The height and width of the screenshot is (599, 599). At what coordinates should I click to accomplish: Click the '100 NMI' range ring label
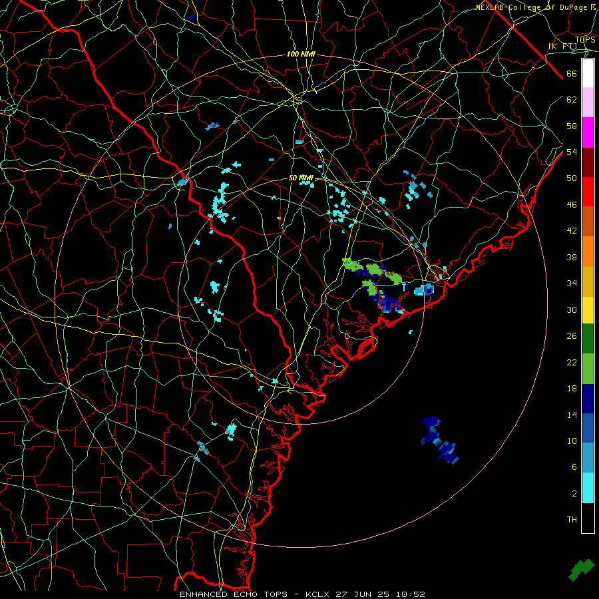[301, 55]
